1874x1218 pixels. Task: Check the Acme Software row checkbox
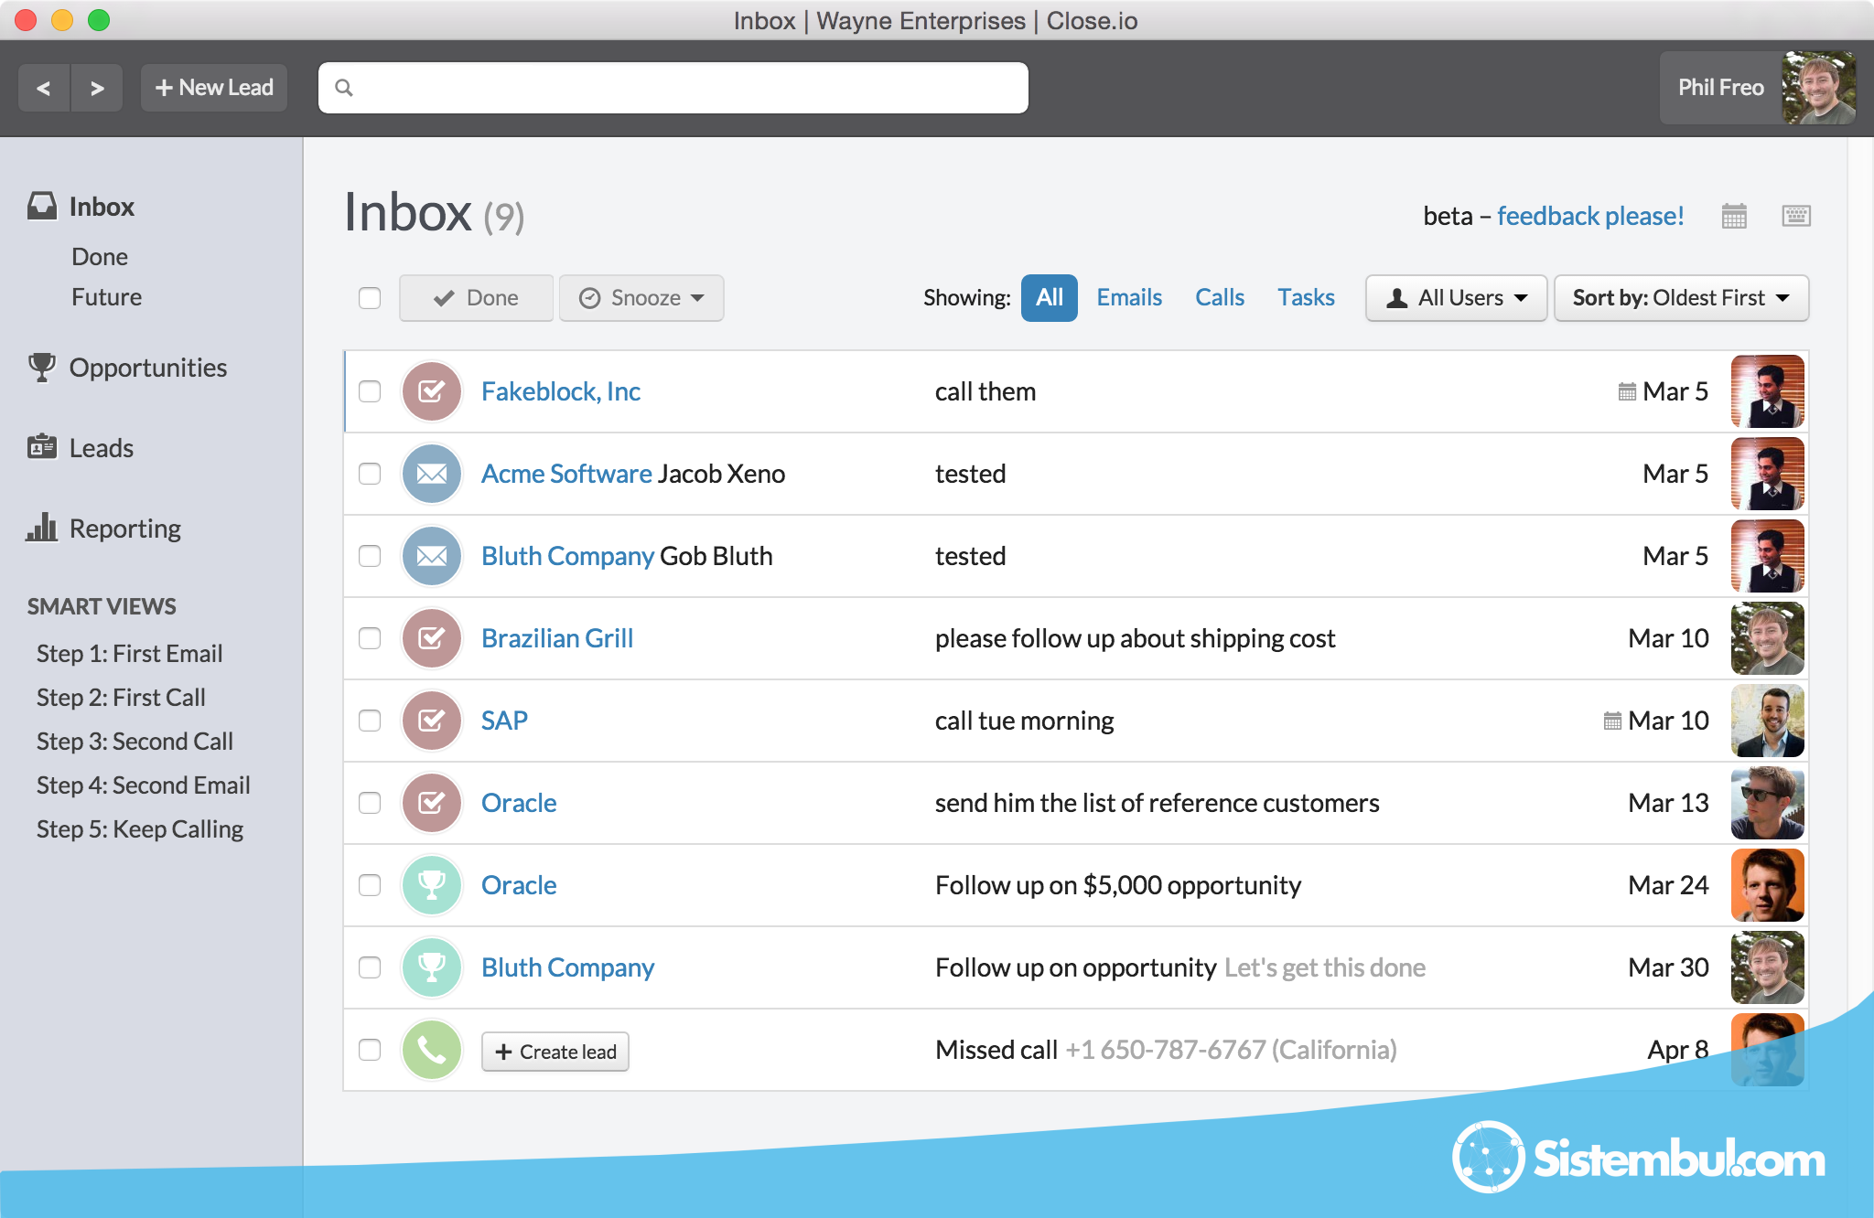click(370, 474)
